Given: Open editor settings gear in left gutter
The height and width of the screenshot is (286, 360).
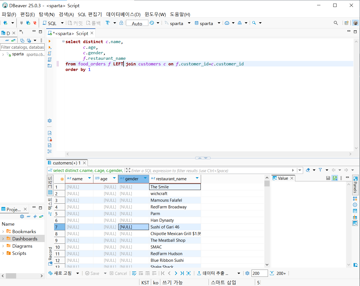Looking at the screenshot, I should tap(50, 121).
